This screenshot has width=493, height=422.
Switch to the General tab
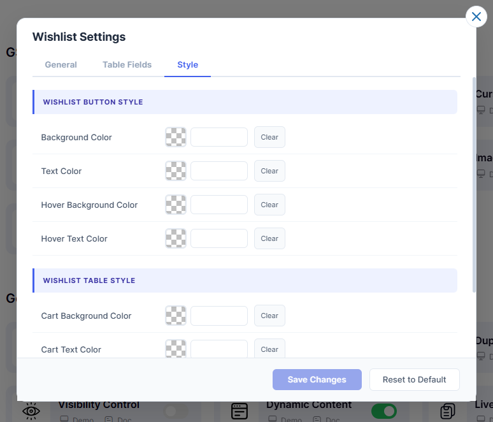point(61,65)
